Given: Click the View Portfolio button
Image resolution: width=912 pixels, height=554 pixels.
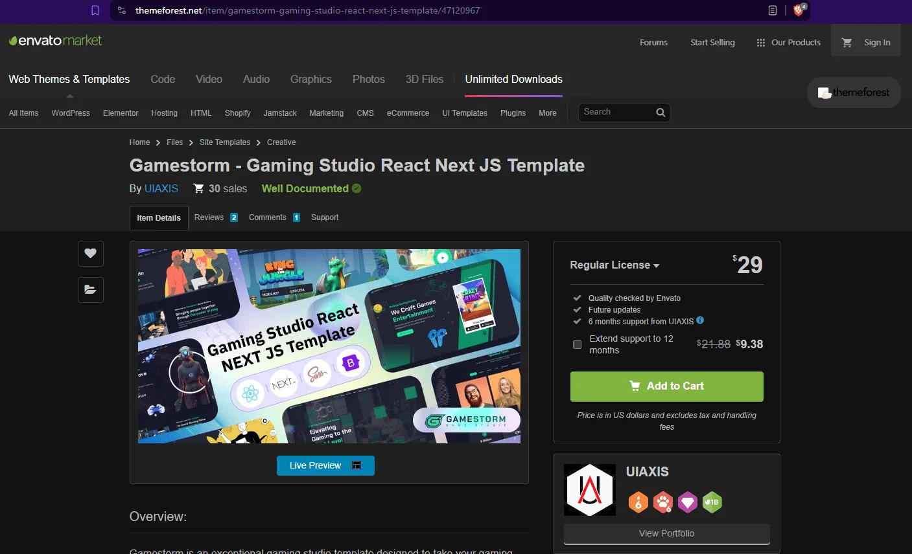Looking at the screenshot, I should 666,534.
